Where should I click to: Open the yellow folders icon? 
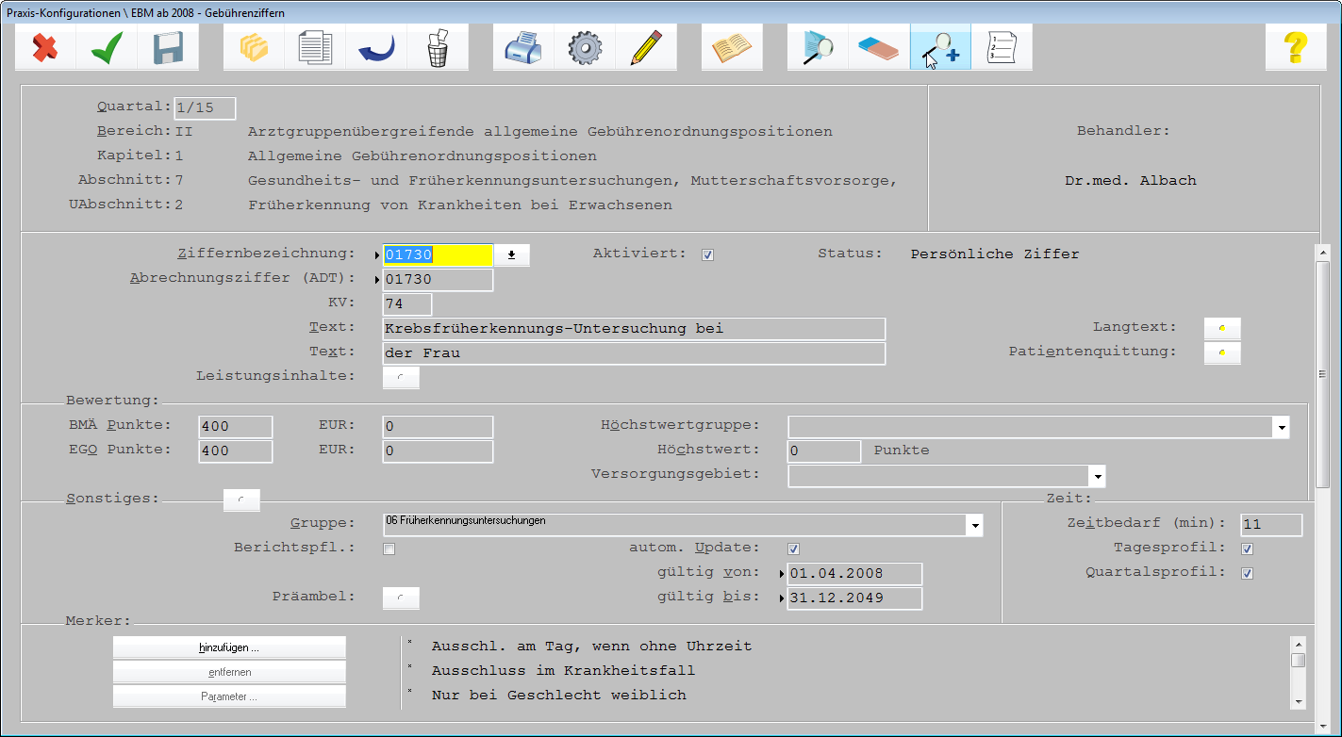coord(254,47)
